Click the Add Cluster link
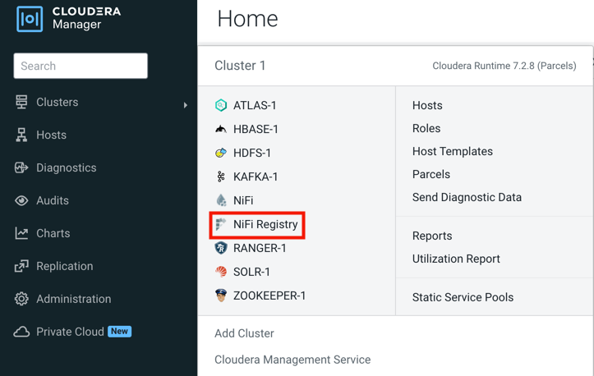The image size is (594, 376). pos(244,333)
